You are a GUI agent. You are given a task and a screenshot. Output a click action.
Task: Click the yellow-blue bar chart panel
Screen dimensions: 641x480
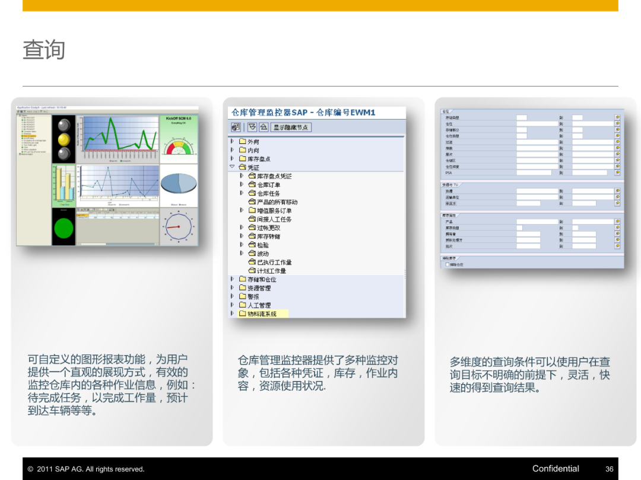(x=64, y=185)
